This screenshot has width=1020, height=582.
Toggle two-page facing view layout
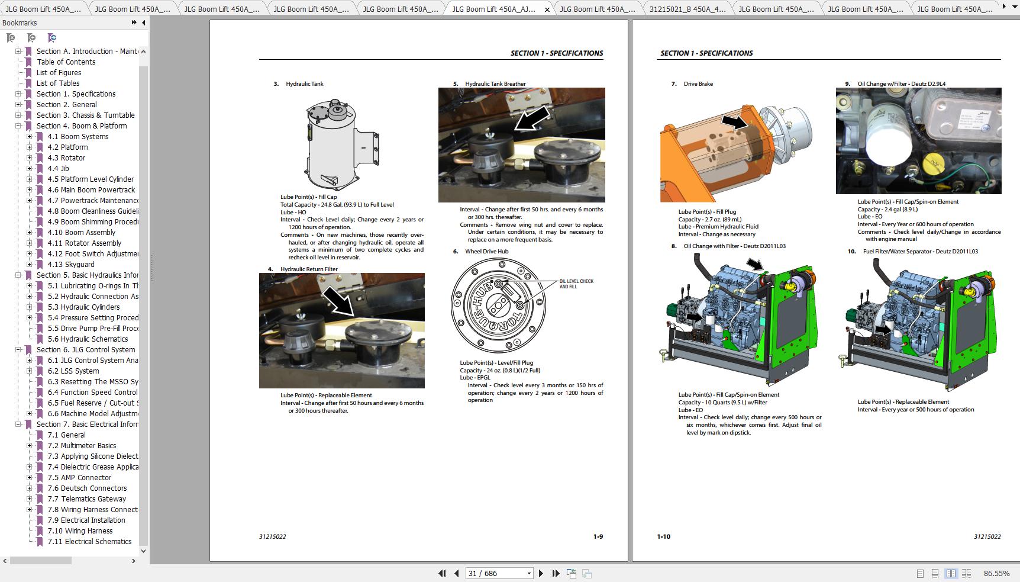951,573
